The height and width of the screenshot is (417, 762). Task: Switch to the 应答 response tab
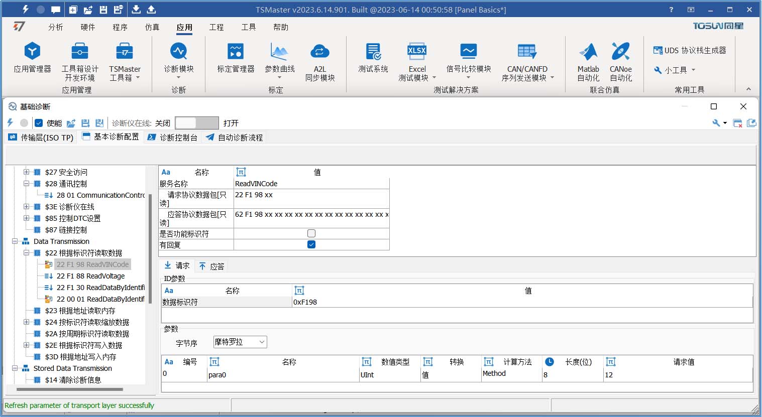211,266
